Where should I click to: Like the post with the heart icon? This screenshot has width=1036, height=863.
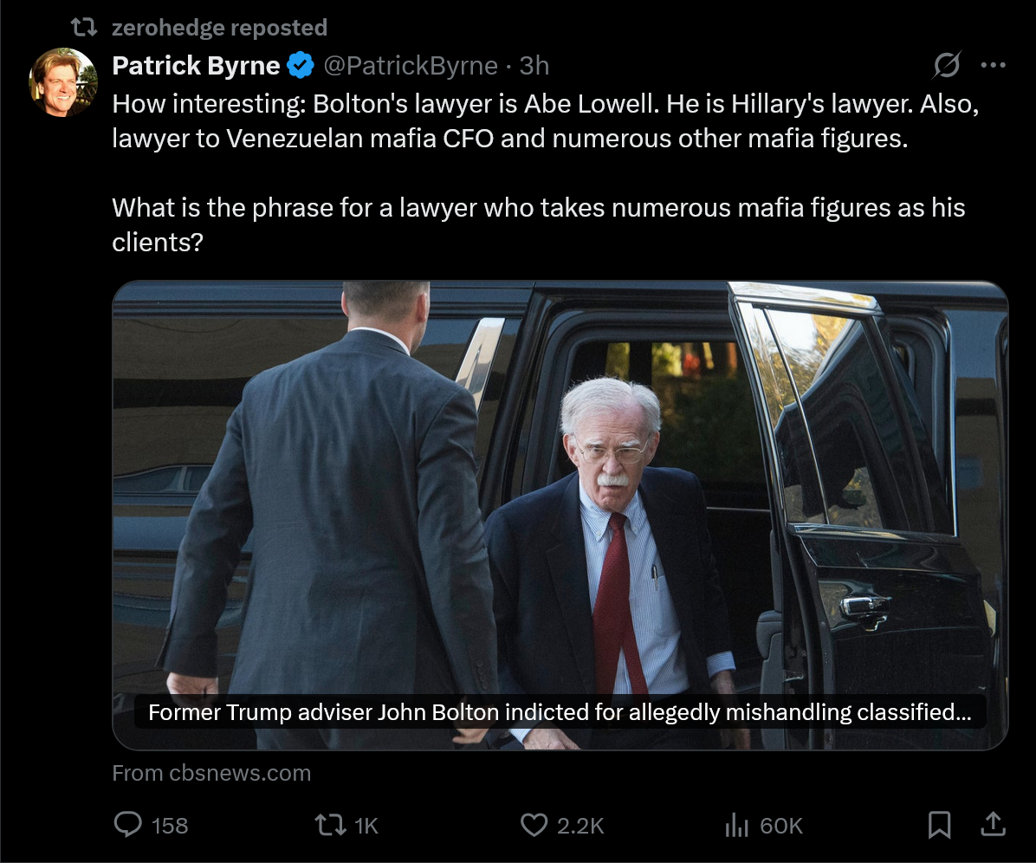[x=533, y=824]
